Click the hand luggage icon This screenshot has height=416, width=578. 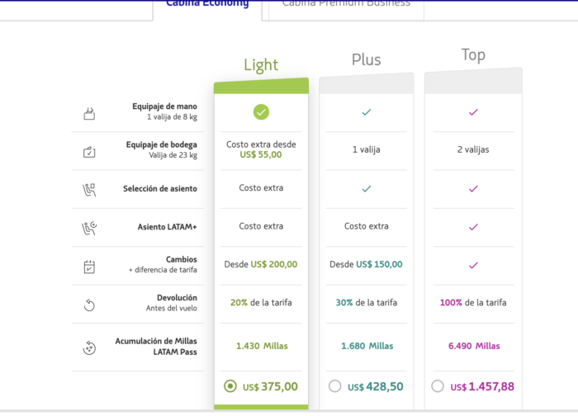click(90, 114)
